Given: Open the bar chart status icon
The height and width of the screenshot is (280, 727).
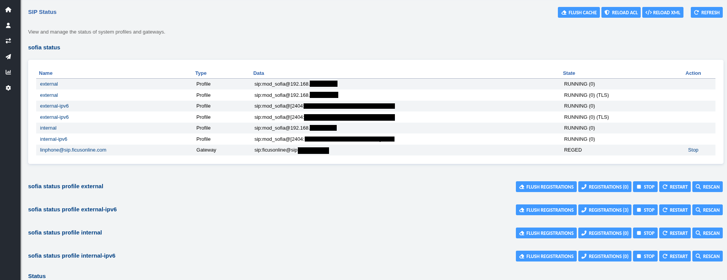Looking at the screenshot, I should 8,72.
